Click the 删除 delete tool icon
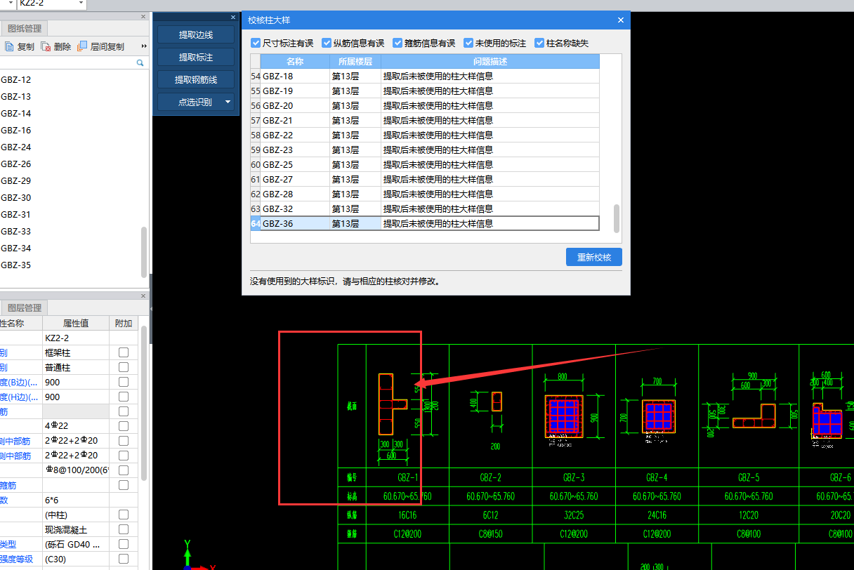This screenshot has width=854, height=570. tap(46, 46)
